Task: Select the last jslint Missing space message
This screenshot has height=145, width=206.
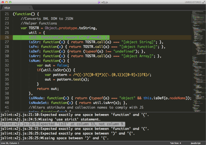Action: coord(54,138)
